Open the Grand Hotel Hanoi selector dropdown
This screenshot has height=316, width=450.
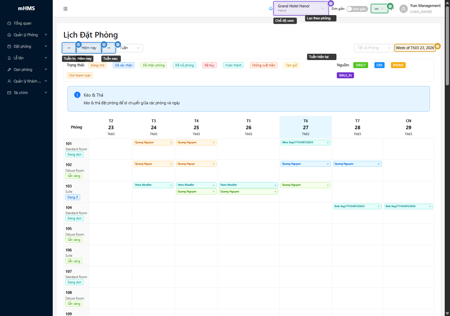click(301, 8)
